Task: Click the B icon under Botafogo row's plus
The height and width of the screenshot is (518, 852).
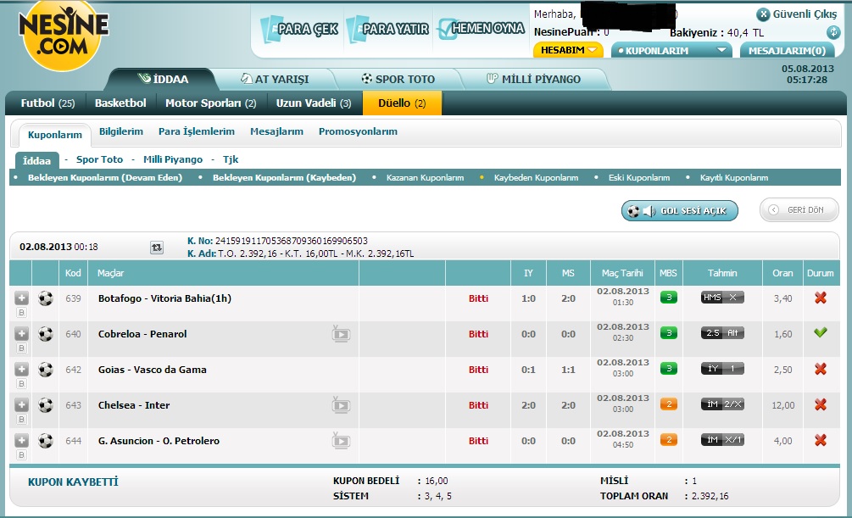Action: click(21, 313)
